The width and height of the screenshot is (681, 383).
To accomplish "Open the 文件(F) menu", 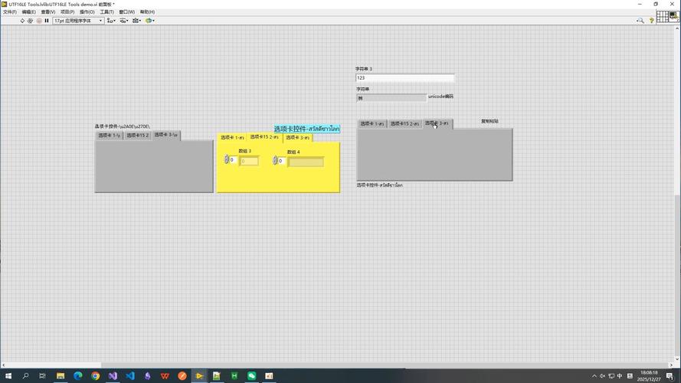I will click(x=10, y=12).
